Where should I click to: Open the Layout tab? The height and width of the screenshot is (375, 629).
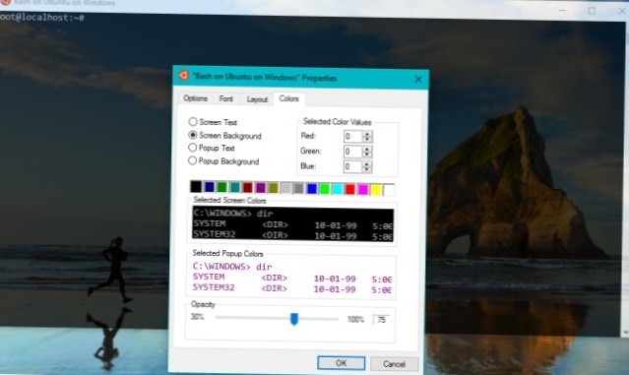pos(257,99)
